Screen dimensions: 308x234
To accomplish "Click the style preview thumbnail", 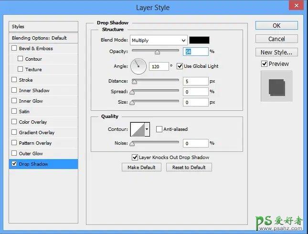I will [276, 86].
